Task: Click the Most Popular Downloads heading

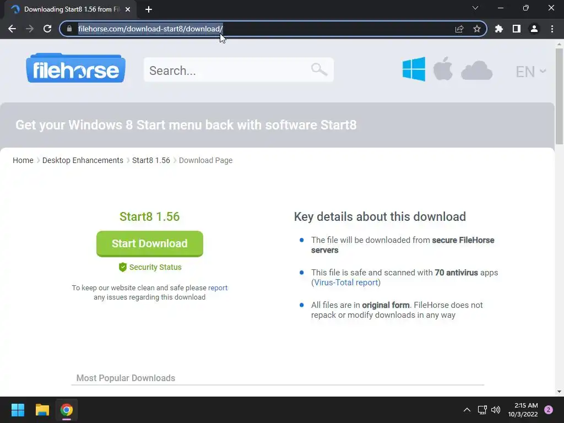Action: (x=126, y=378)
